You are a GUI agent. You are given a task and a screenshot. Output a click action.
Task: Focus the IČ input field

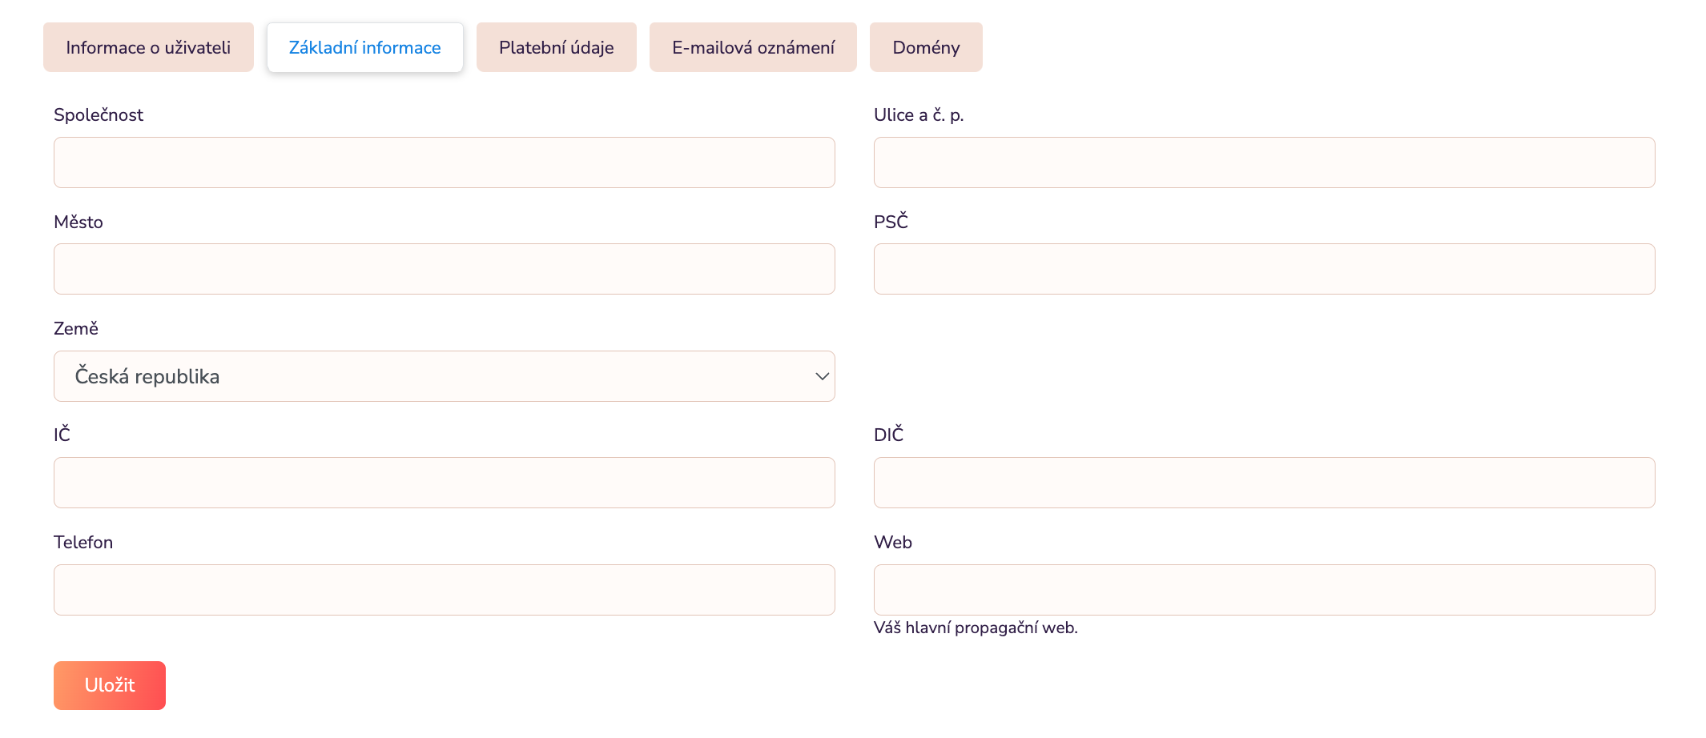pos(444,483)
